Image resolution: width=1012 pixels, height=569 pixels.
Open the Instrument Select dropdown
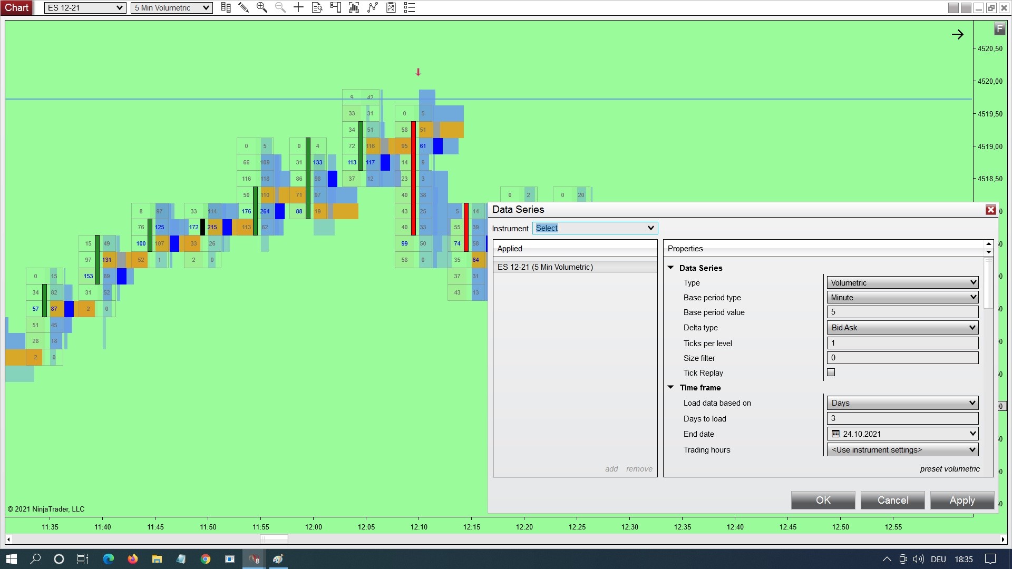(x=595, y=228)
